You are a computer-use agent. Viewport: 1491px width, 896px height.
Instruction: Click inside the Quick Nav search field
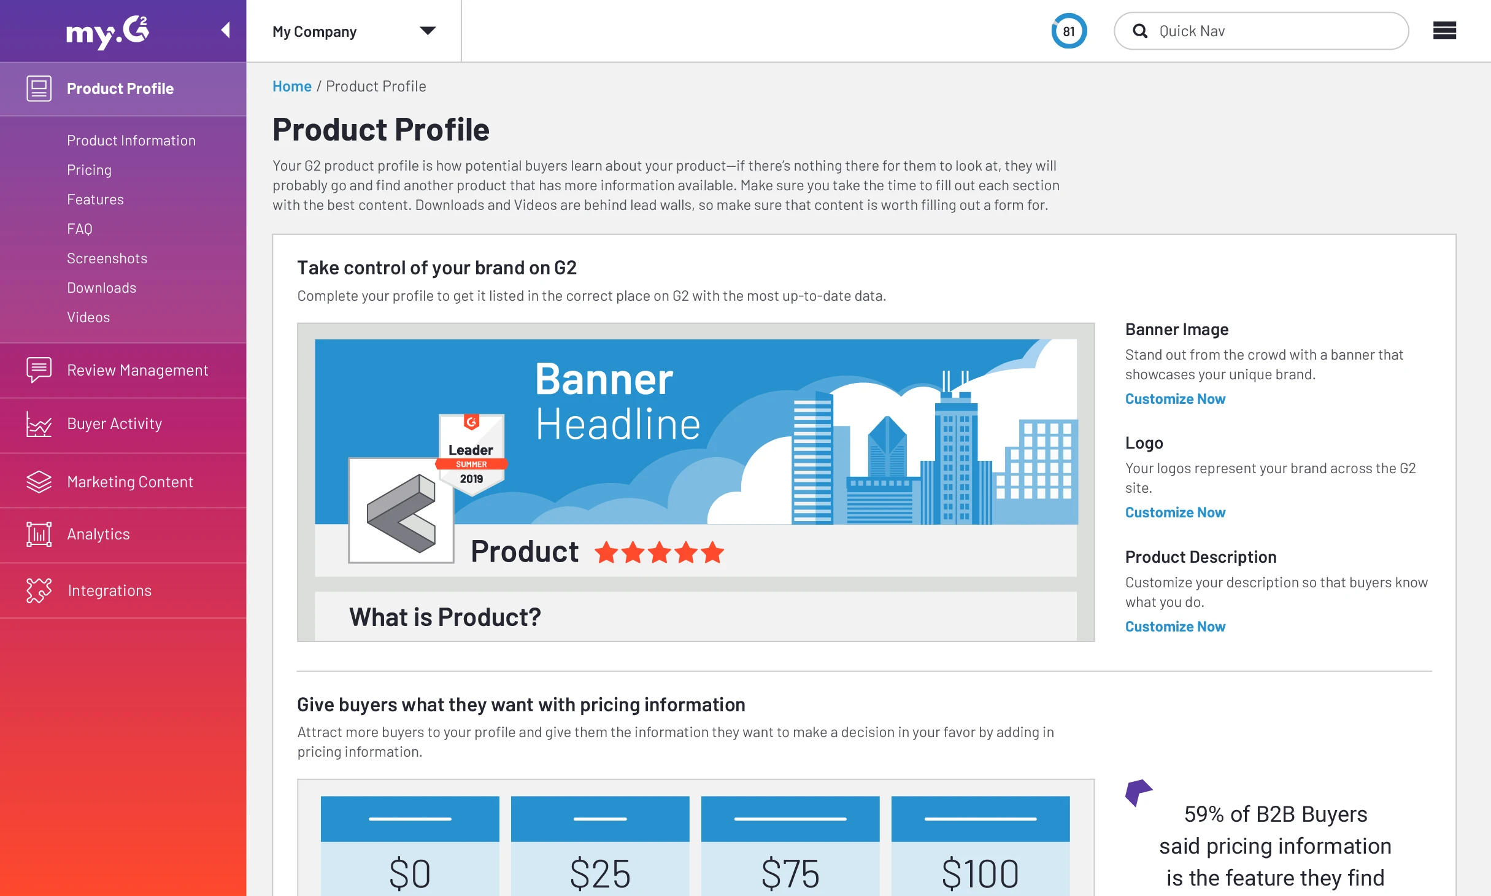coord(1258,31)
